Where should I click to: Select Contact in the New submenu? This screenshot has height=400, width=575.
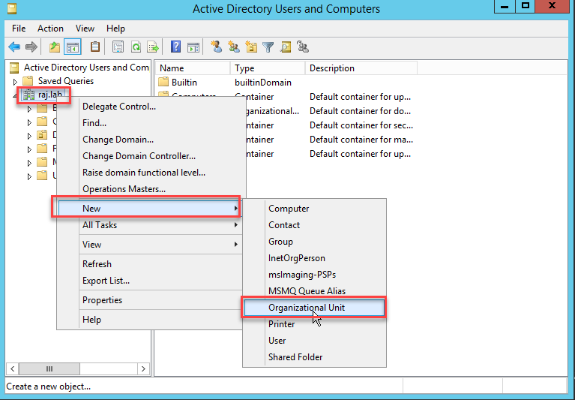coord(314,225)
